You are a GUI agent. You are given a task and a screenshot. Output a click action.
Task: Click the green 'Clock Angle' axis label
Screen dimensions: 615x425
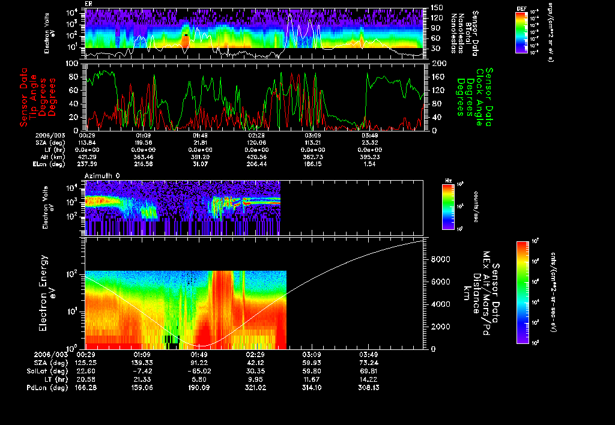[479, 97]
